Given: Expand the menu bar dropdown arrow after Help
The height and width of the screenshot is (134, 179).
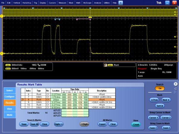Looking at the screenshot, I should pyautogui.click(x=121, y=2).
